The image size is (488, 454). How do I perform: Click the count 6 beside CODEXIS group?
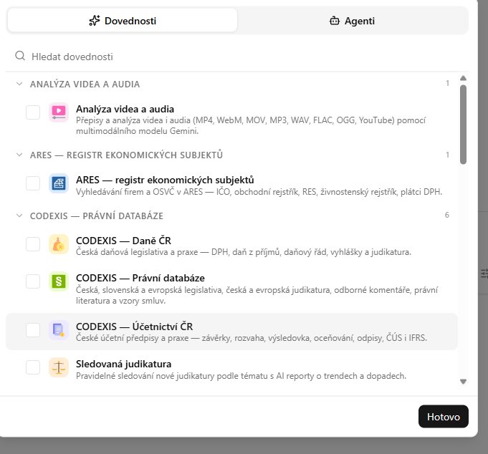click(x=447, y=215)
